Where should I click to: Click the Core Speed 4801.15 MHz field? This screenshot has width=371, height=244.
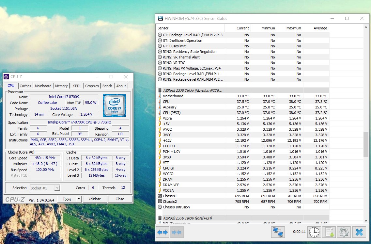(x=45, y=158)
